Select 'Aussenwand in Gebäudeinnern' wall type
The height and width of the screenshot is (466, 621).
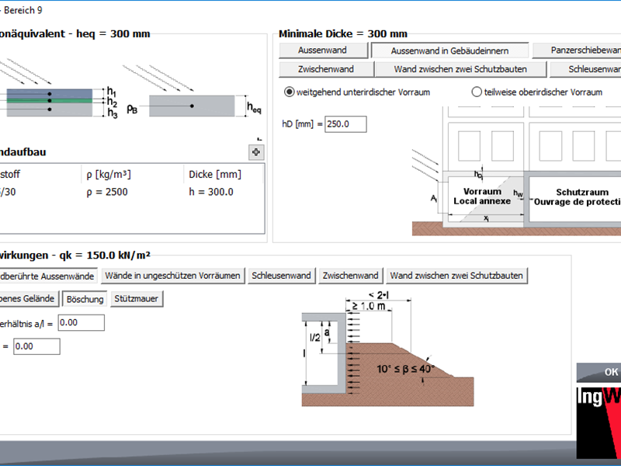click(x=450, y=50)
